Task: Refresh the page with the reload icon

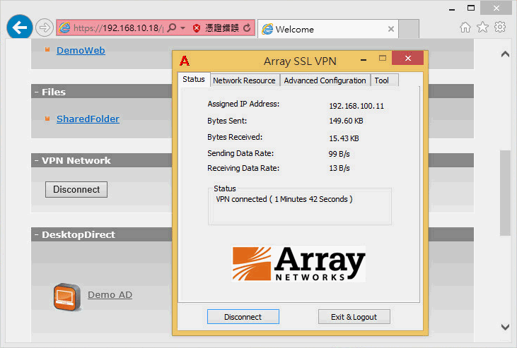Action: click(x=247, y=28)
